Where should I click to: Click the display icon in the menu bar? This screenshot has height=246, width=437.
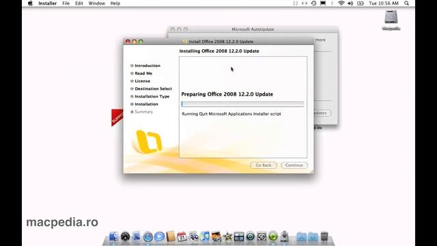[x=323, y=3]
